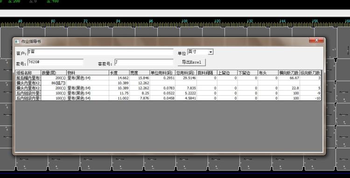The height and width of the screenshot is (178, 350).
Task: Click the 数量(层) column header
Action: coord(54,73)
